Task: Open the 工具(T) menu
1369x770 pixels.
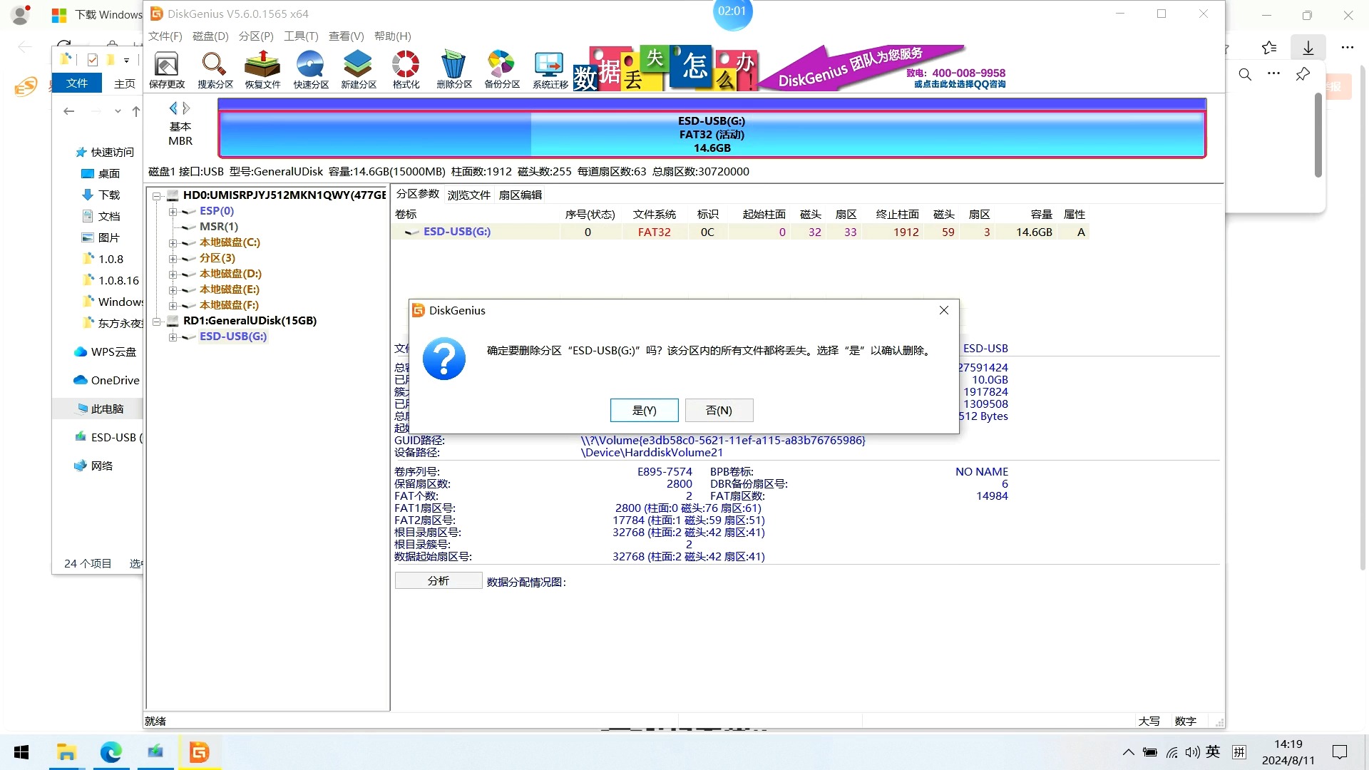Action: pyautogui.click(x=301, y=36)
